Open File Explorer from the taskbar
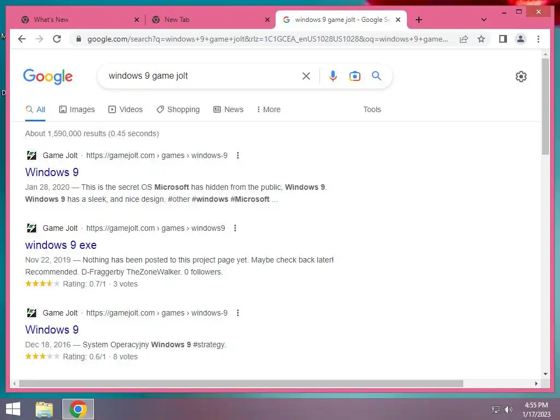 [x=44, y=409]
